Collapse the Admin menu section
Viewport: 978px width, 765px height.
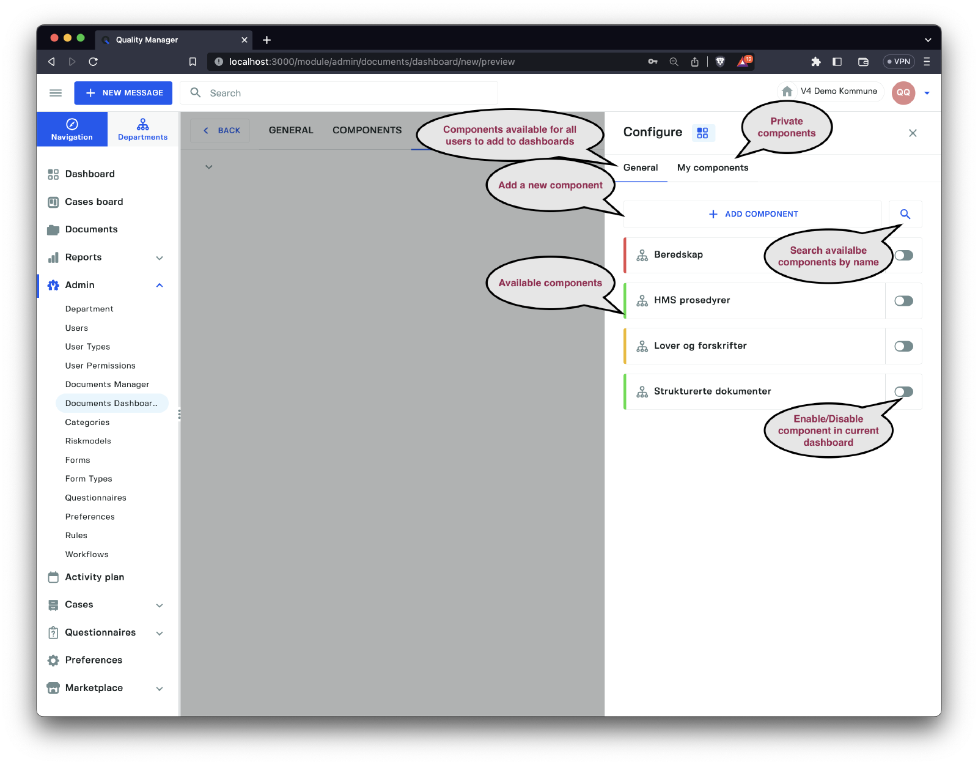tap(160, 285)
